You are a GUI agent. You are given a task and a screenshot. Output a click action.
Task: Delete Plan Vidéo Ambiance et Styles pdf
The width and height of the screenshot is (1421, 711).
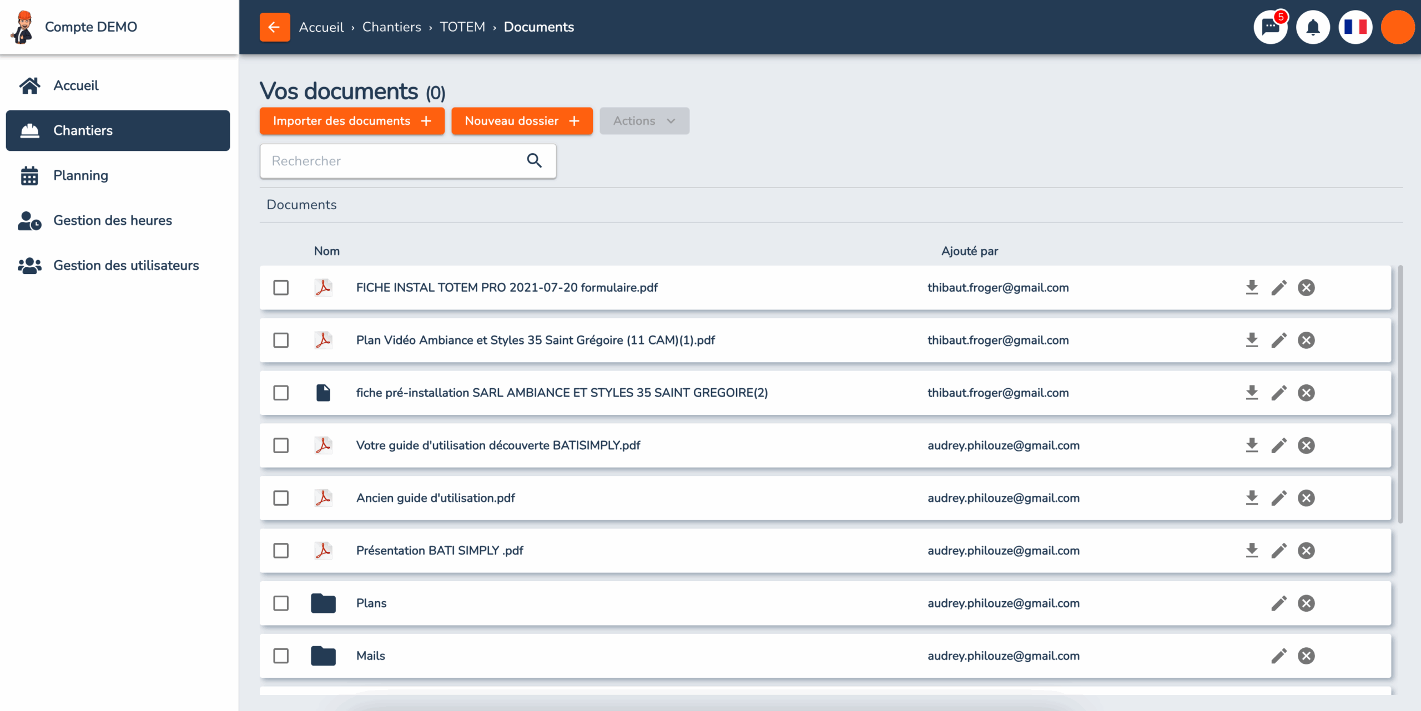(x=1306, y=340)
